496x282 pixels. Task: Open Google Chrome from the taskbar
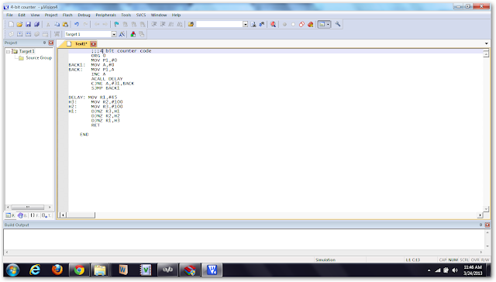point(79,270)
